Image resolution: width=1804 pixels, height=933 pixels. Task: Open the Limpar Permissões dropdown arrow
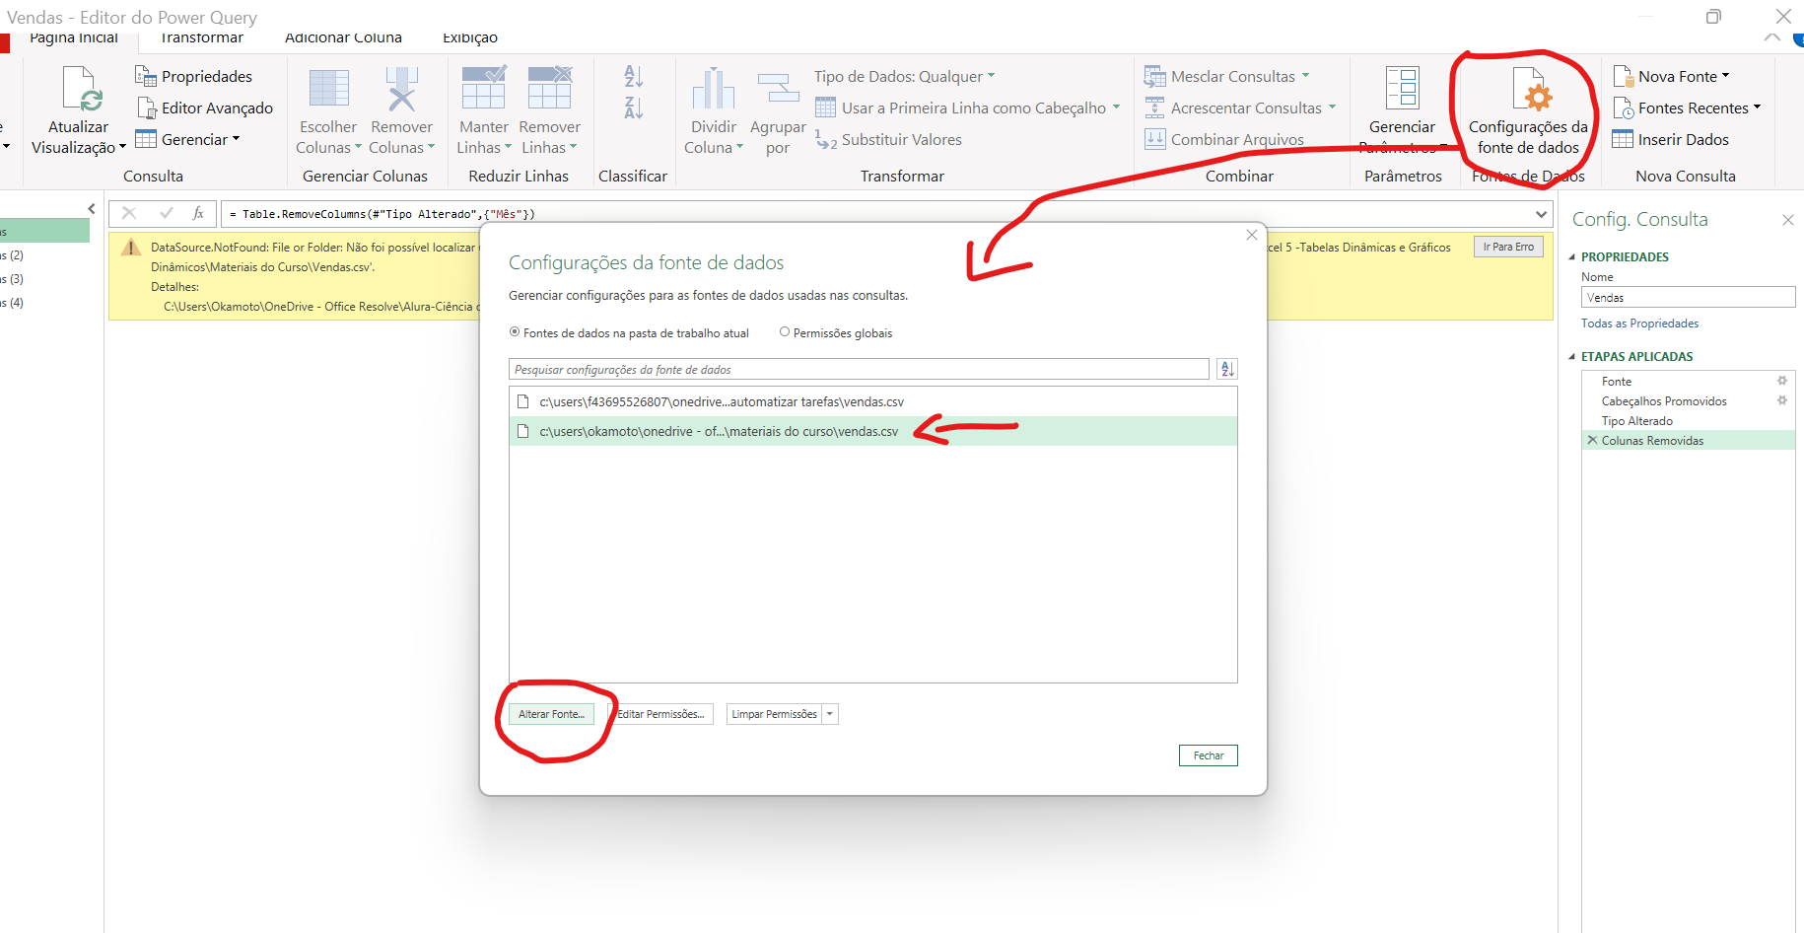click(x=830, y=714)
